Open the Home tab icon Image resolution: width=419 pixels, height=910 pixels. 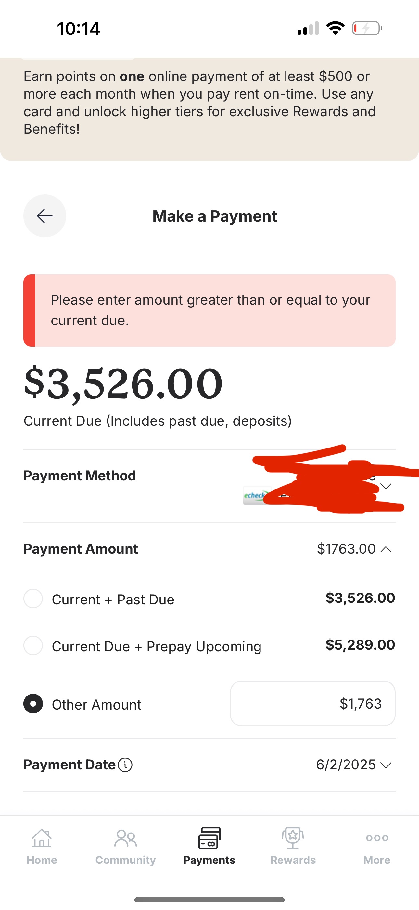click(x=42, y=838)
